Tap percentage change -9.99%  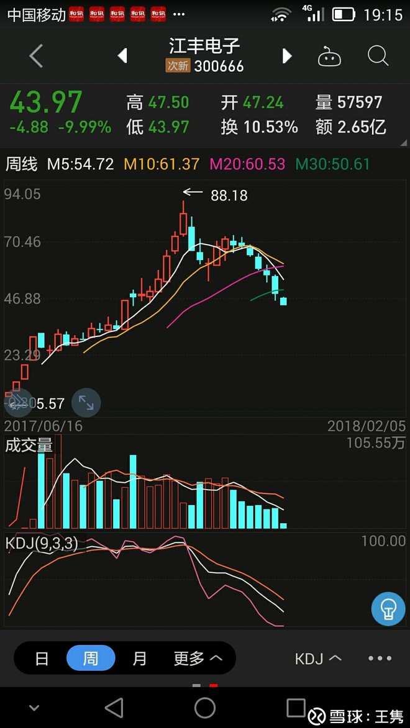click(84, 127)
